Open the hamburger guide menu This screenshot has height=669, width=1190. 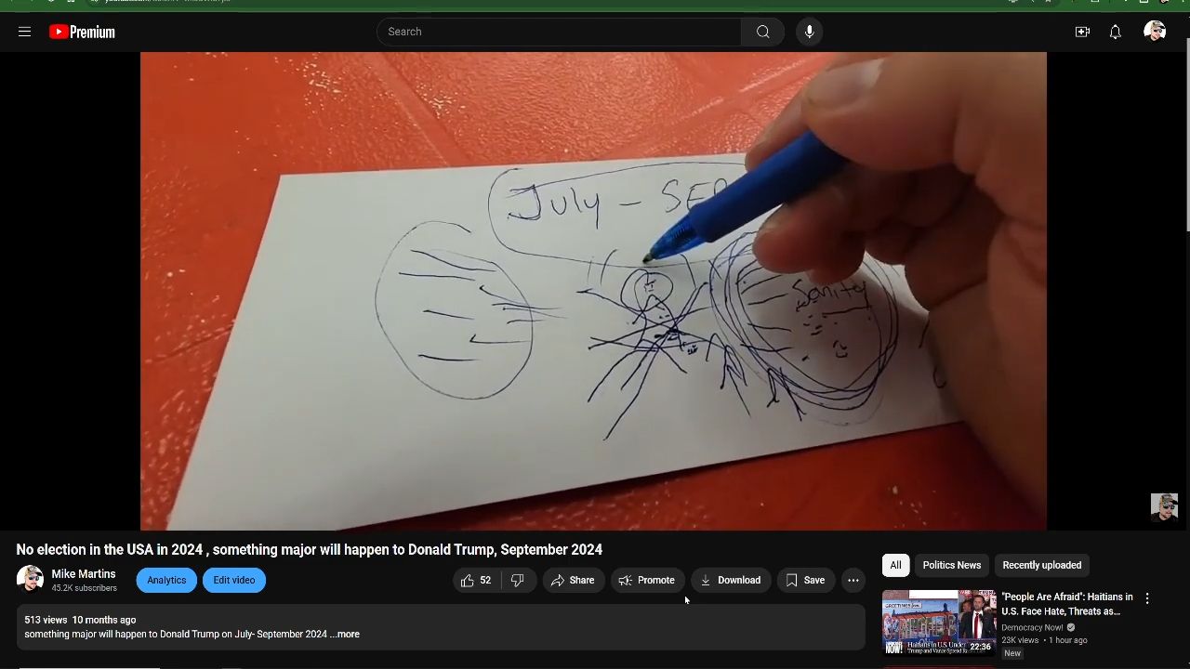pos(25,32)
